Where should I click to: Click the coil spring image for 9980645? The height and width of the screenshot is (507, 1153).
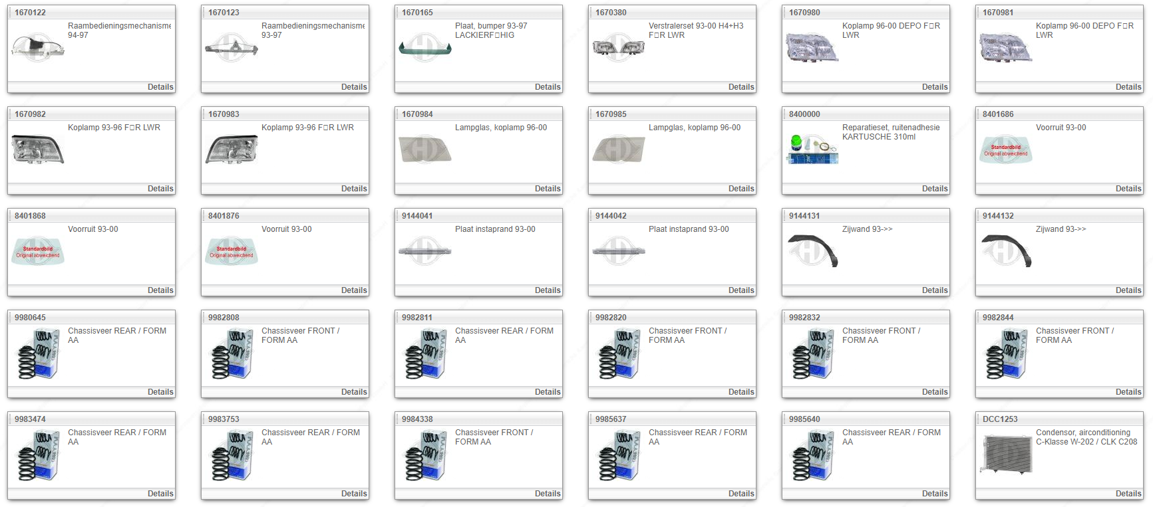coord(38,354)
